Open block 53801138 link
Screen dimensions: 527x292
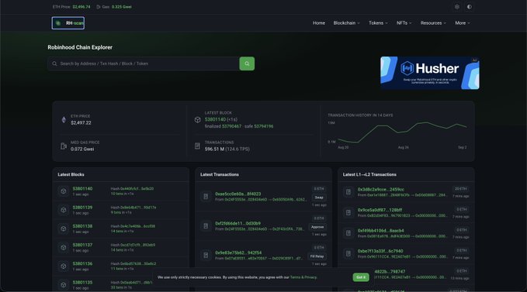coord(82,226)
